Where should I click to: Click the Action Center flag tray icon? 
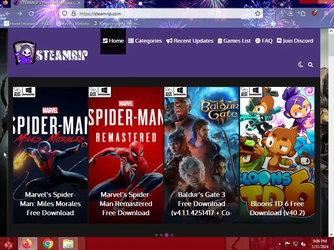[x=287, y=244]
